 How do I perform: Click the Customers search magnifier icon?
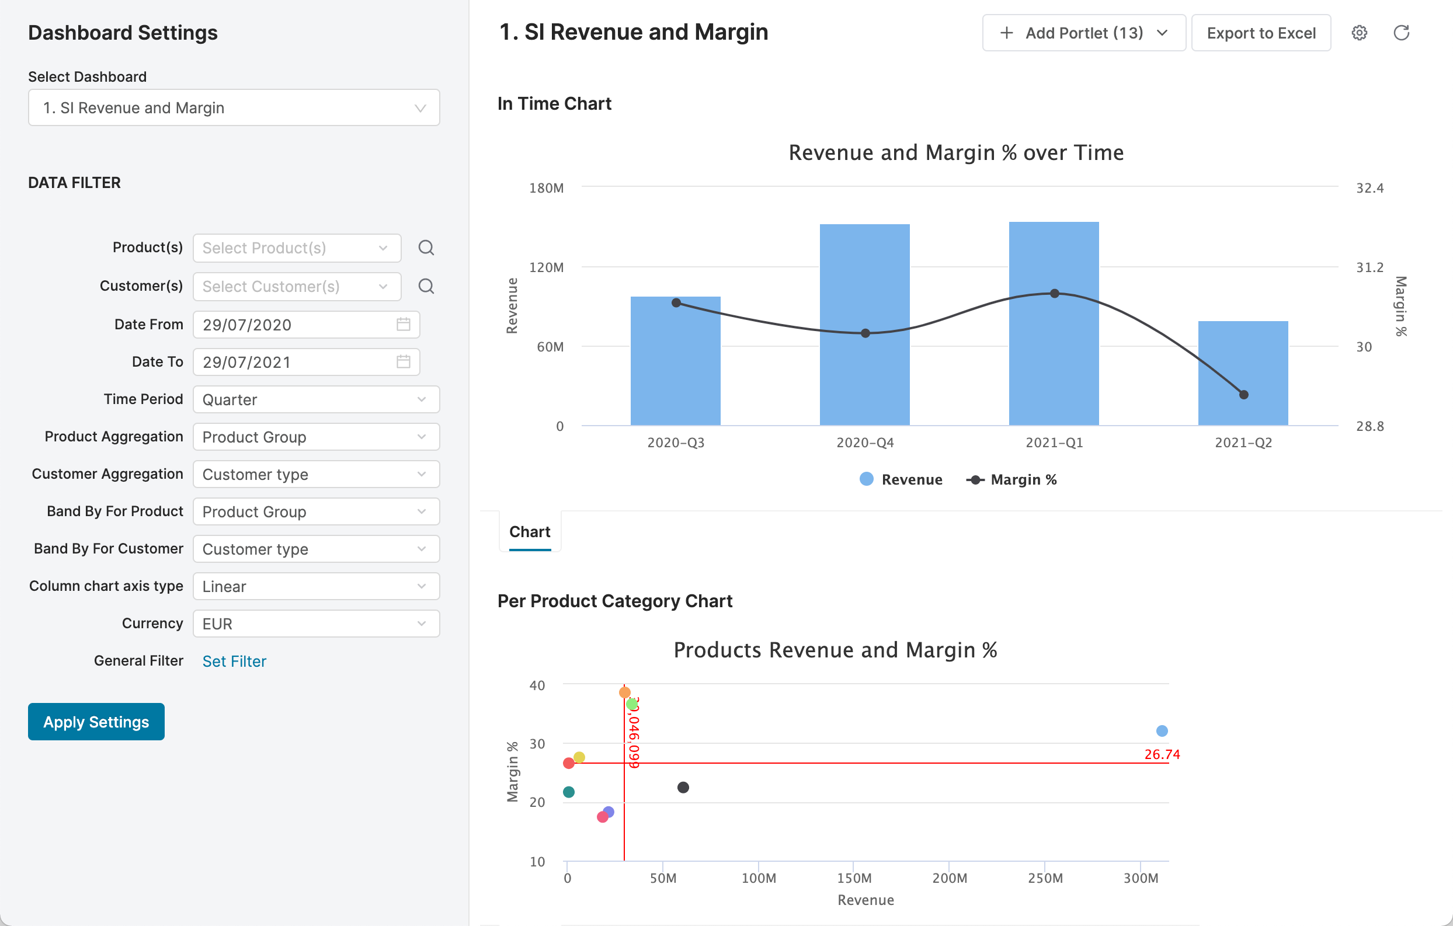point(426,287)
